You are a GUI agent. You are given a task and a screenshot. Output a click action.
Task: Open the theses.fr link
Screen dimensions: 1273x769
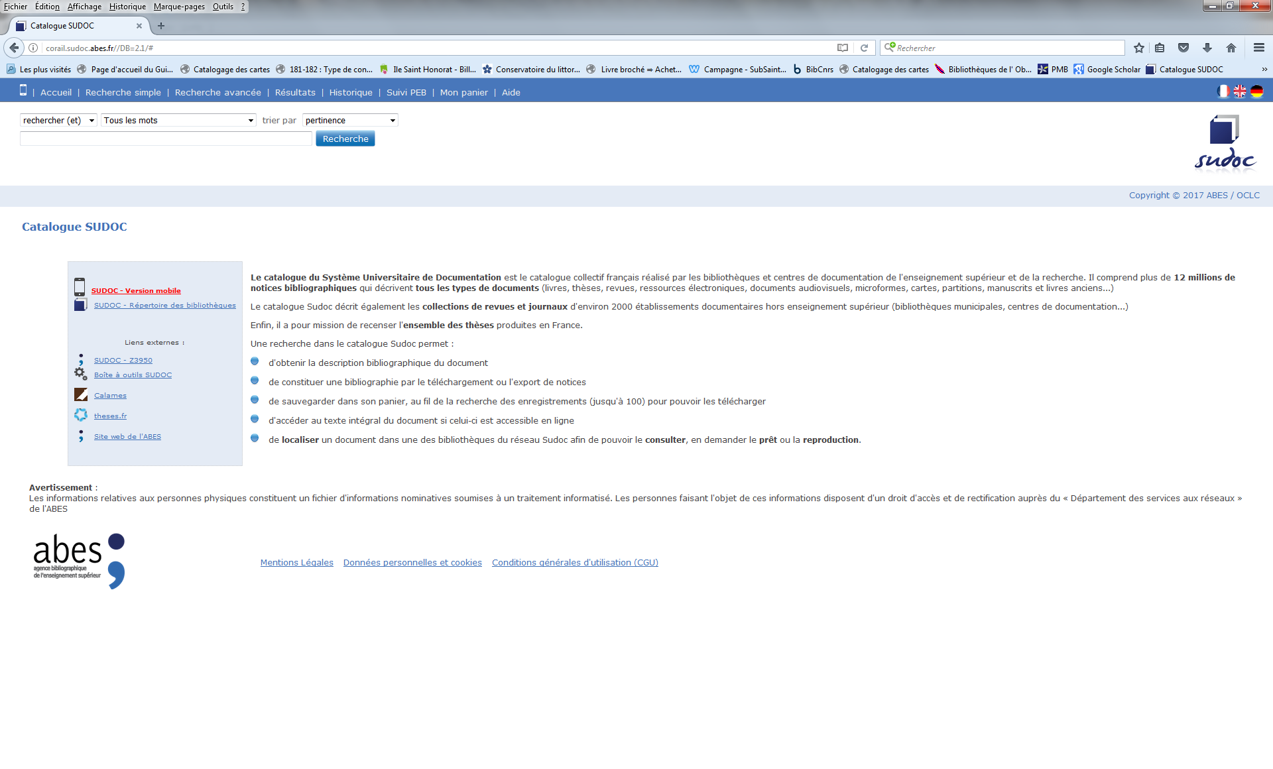(110, 416)
